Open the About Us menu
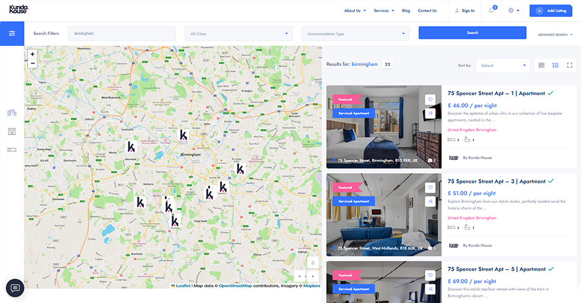 [355, 11]
